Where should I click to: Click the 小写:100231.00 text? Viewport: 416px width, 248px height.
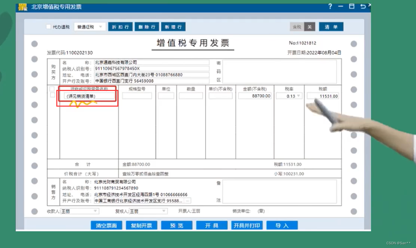pyautogui.click(x=289, y=174)
